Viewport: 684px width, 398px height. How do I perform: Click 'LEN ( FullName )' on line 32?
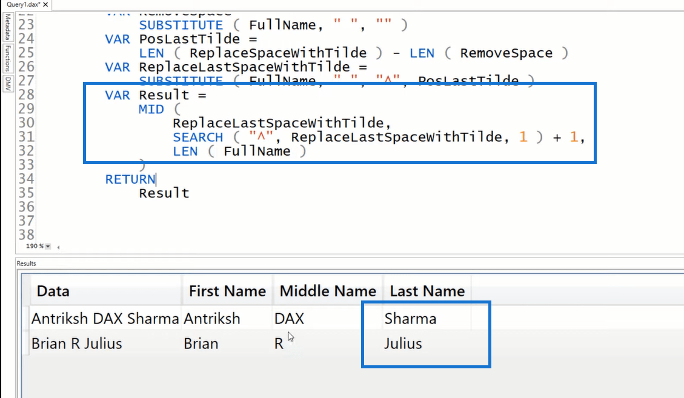pyautogui.click(x=240, y=151)
